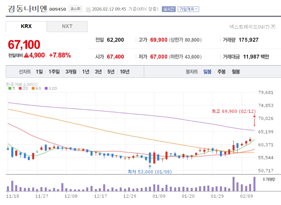Image resolution: width=281 pixels, height=205 pixels.
Task: Select the 1주일 line chart period
Action: click(x=54, y=71)
